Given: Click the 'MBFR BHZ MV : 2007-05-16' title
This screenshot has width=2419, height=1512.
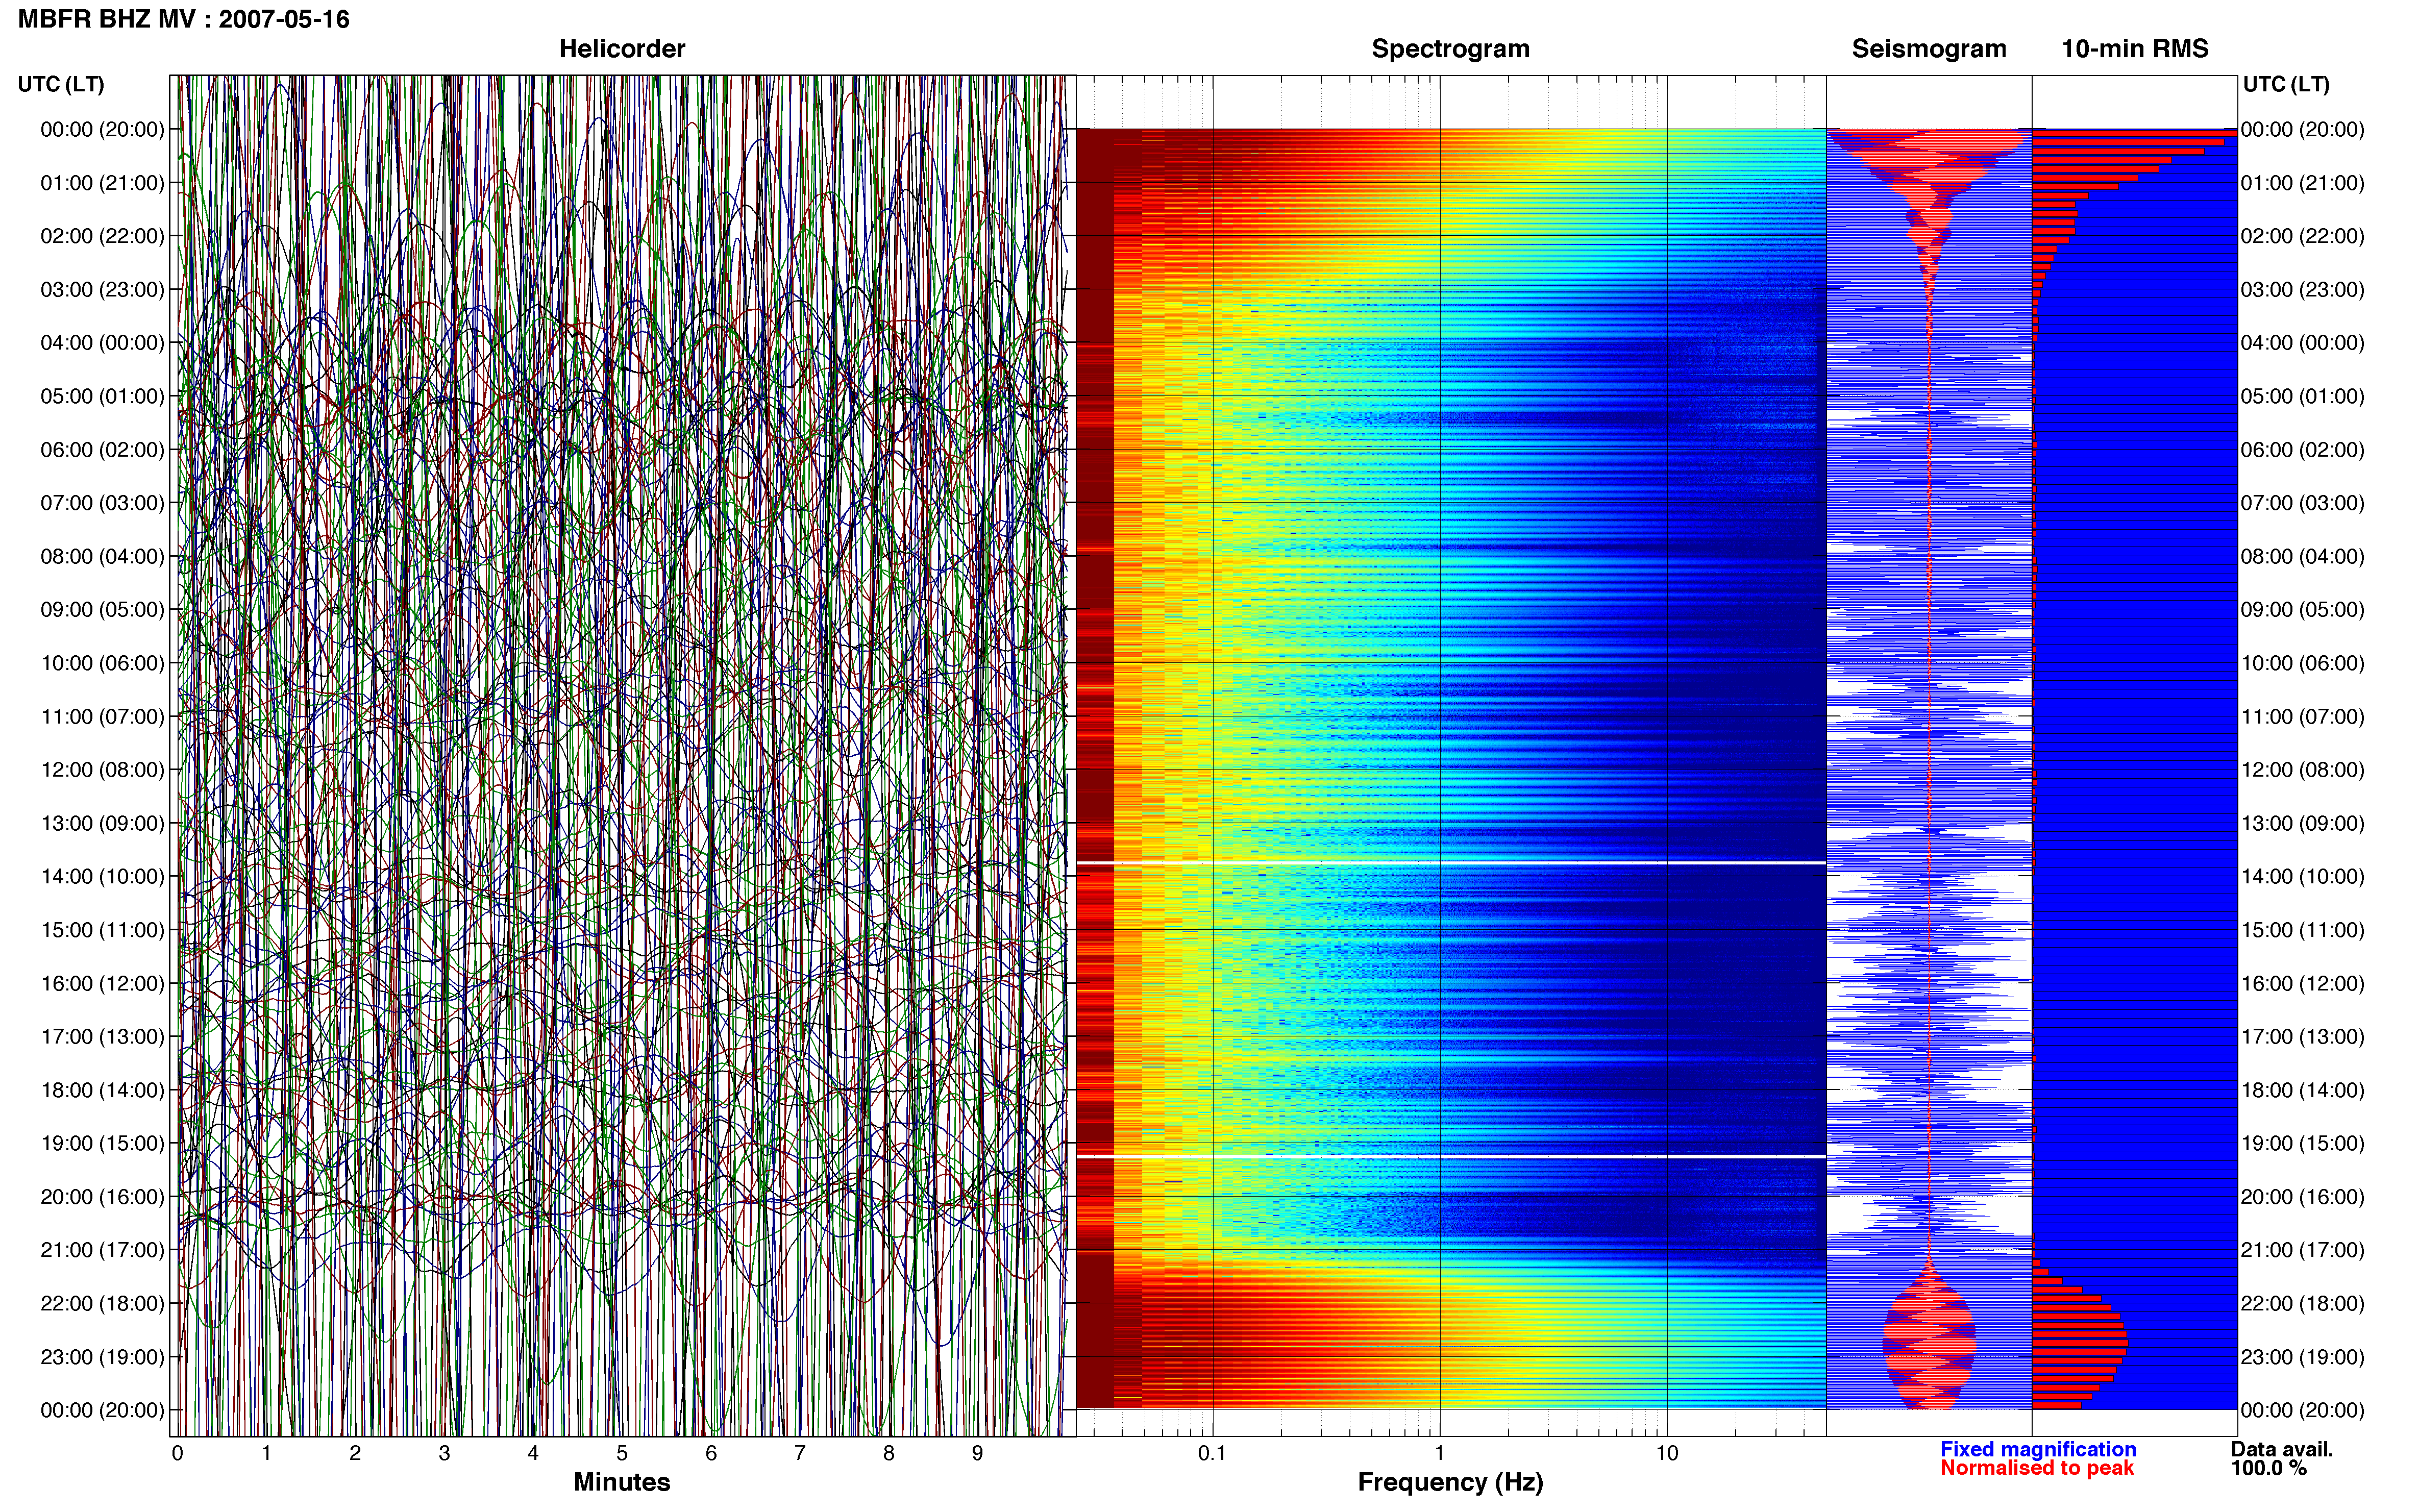Looking at the screenshot, I should pyautogui.click(x=184, y=19).
